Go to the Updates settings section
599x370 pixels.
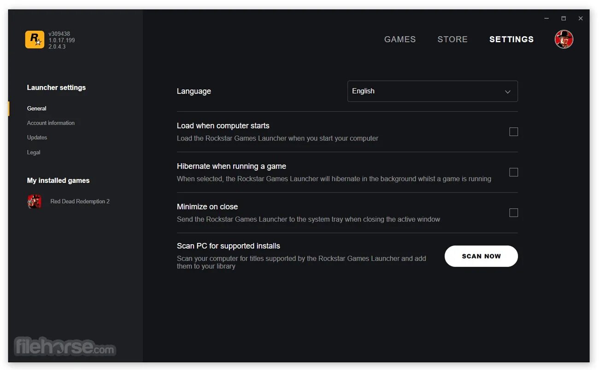37,138
